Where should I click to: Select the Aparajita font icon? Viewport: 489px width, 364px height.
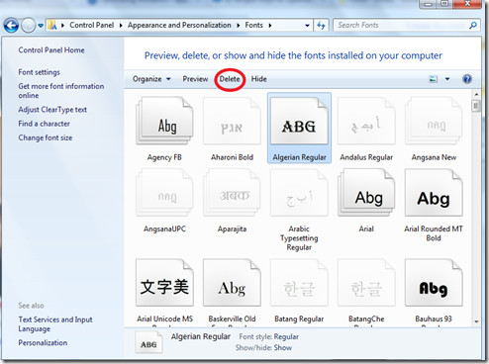(232, 193)
